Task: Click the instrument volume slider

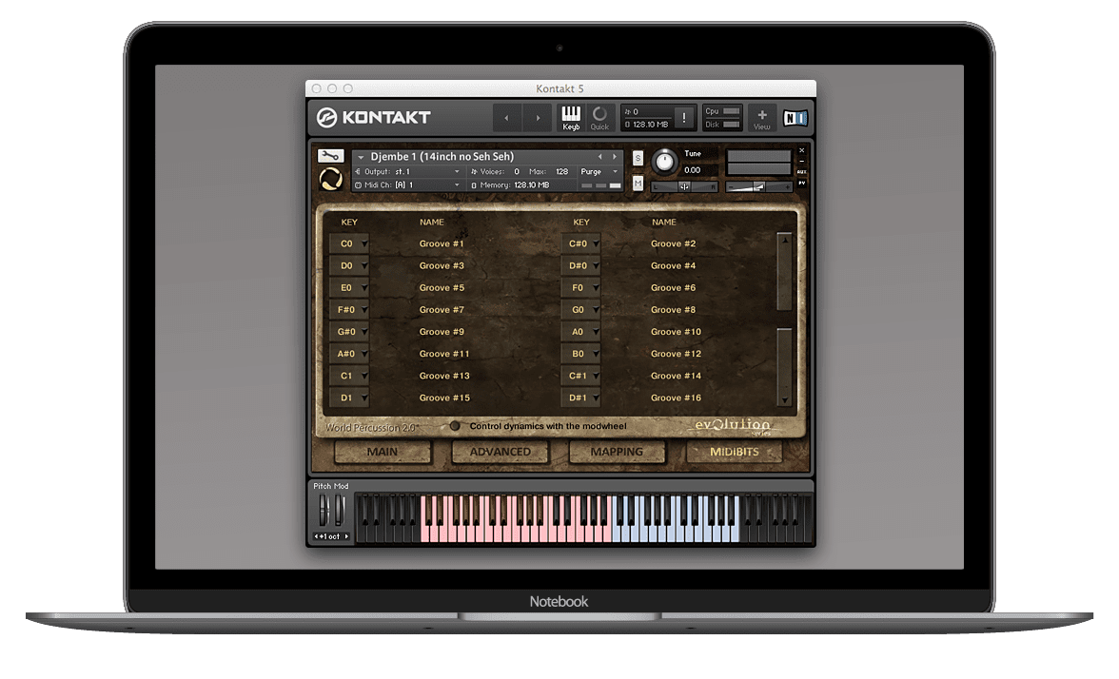Action: coord(758,186)
